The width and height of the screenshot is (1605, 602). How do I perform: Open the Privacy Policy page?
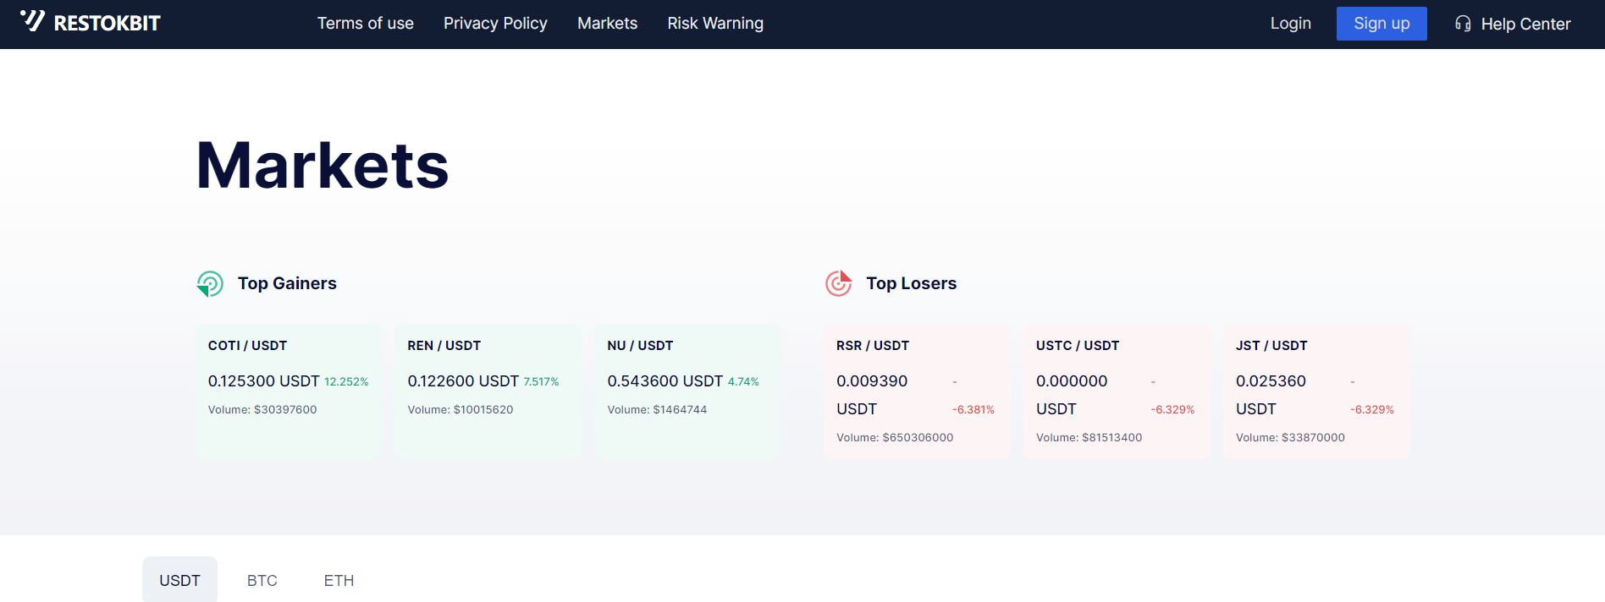point(495,24)
